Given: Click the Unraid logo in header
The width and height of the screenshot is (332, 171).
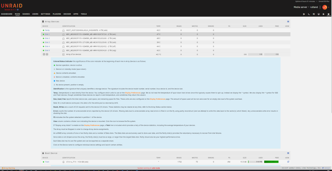Looking at the screenshot, I should coord(12,6).
